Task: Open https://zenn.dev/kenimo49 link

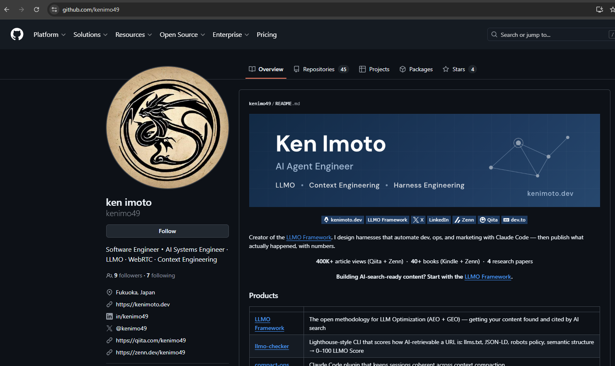Action: [x=150, y=352]
